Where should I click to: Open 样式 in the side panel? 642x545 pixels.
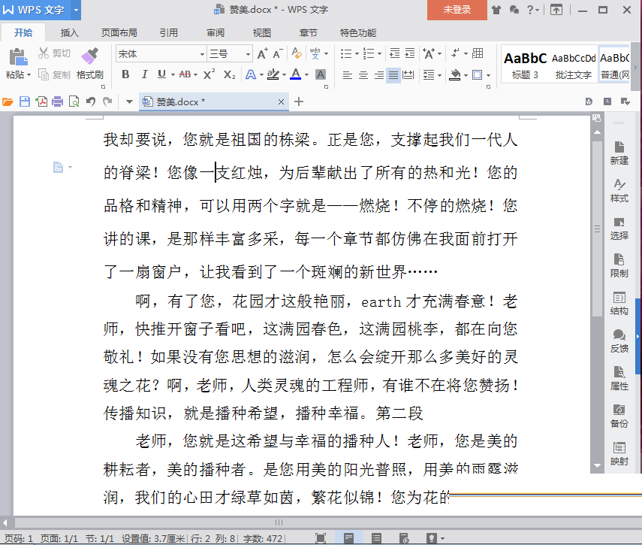(x=619, y=190)
